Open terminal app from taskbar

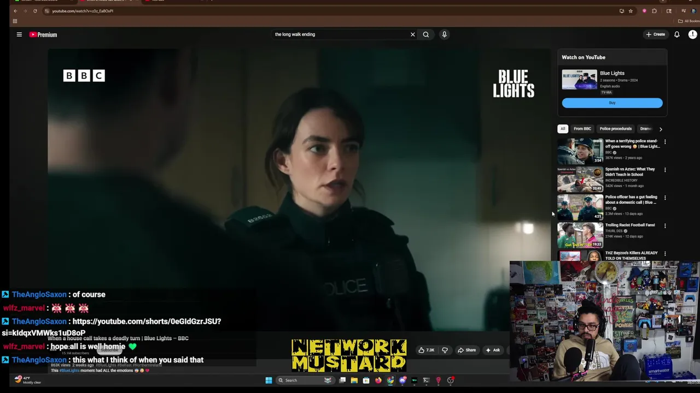coord(426,380)
